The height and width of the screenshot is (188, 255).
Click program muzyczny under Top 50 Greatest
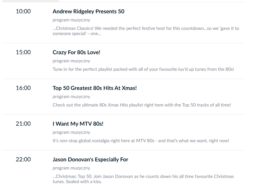pyautogui.click(x=71, y=97)
